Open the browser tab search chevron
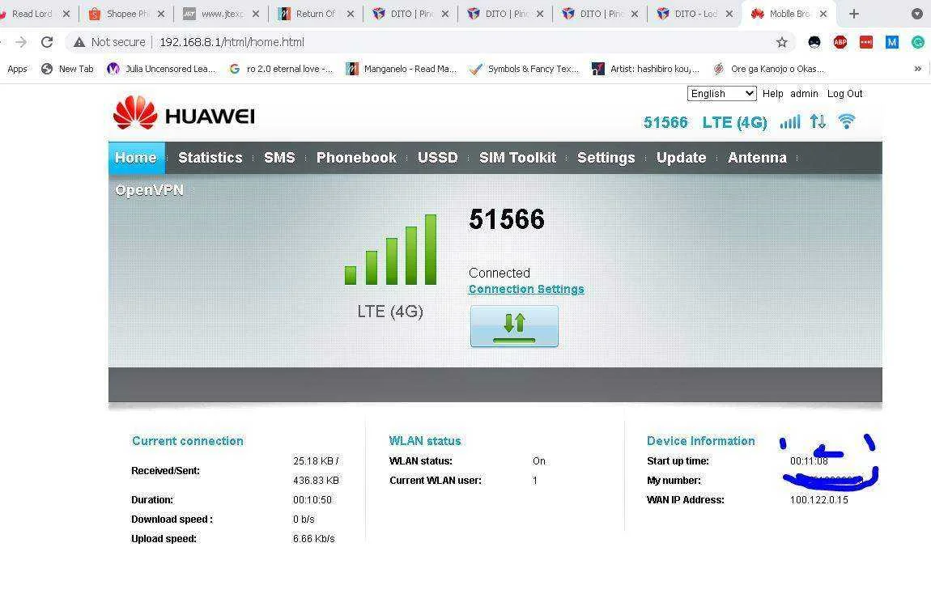The width and height of the screenshot is (931, 615). [916, 14]
